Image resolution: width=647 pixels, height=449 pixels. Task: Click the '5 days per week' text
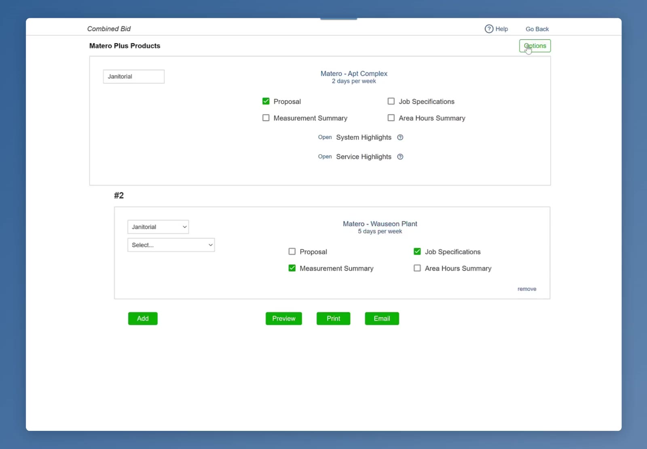(380, 231)
